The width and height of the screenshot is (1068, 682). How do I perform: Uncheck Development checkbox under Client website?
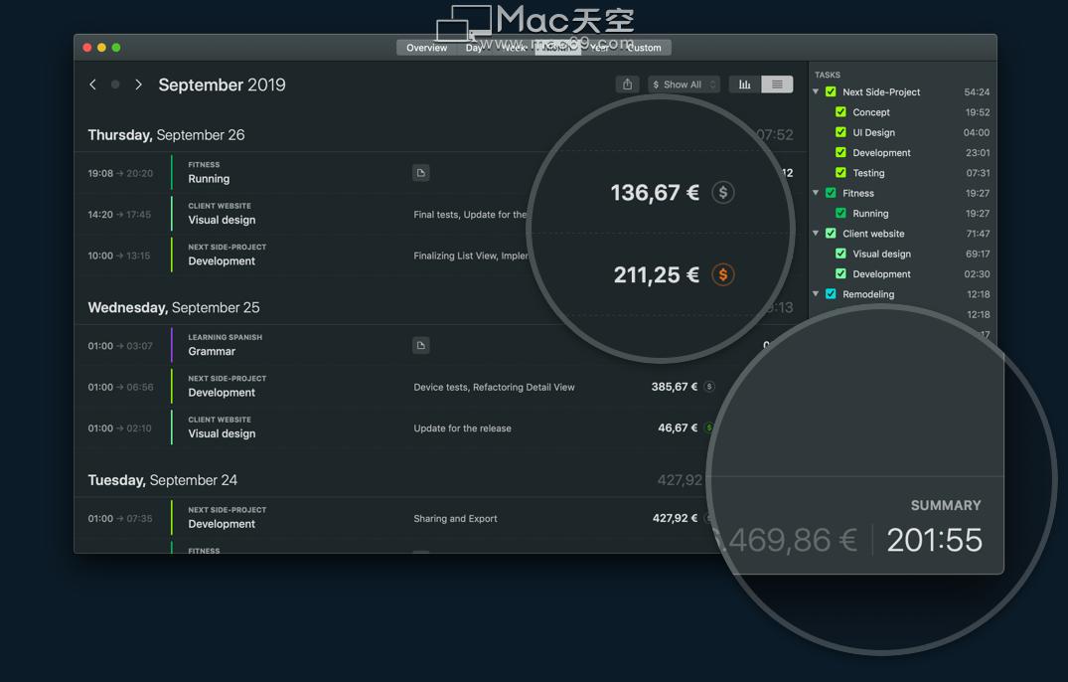coord(840,273)
